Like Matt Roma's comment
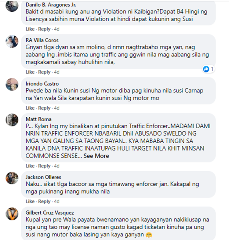Screen dimensions: 229x240 pos(30,166)
